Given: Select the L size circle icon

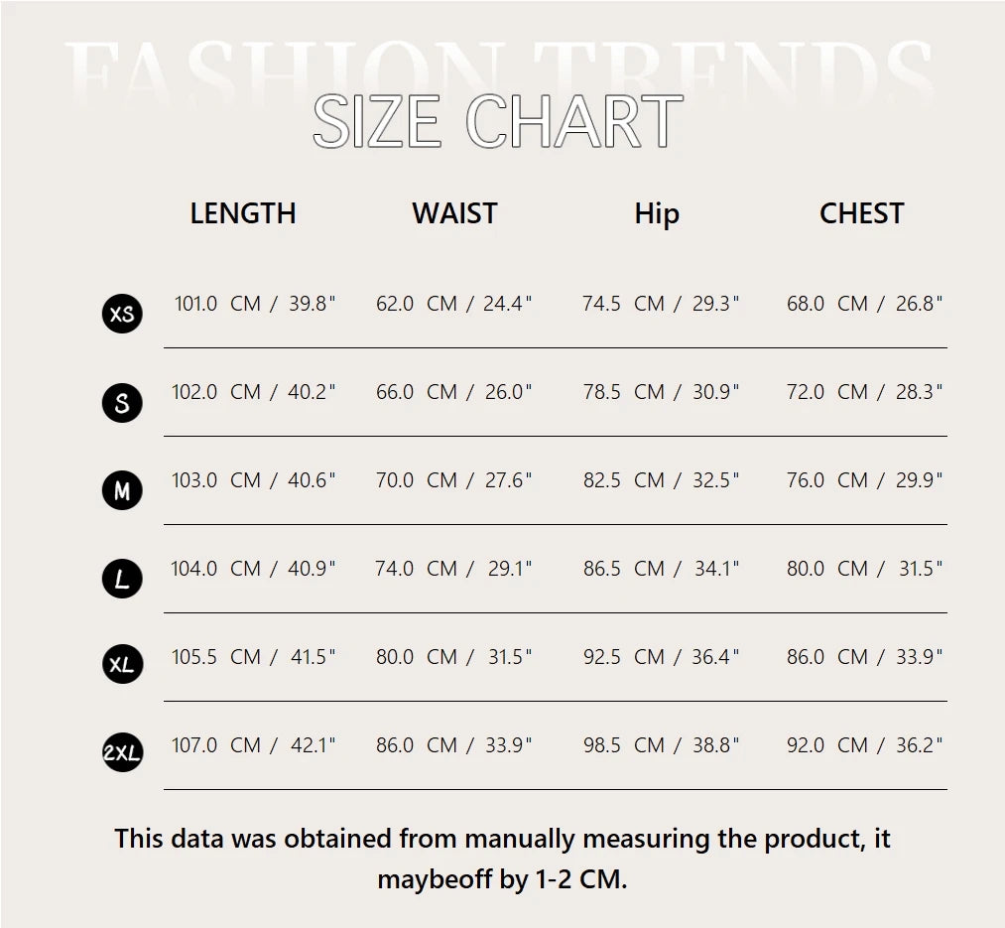Looking at the screenshot, I should (x=122, y=579).
